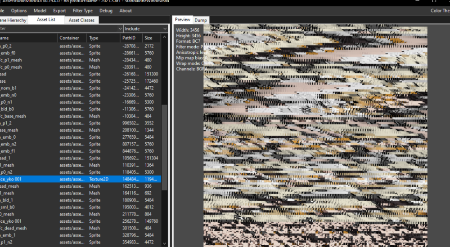
Task: Select the sprite row with size 172460
Action: [81, 81]
